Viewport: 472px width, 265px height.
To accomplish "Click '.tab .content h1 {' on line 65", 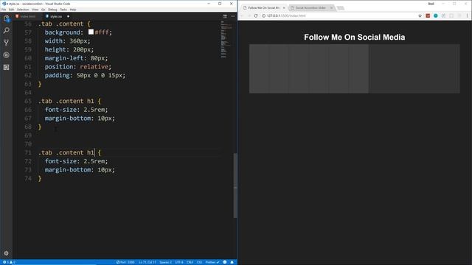I will (x=69, y=102).
